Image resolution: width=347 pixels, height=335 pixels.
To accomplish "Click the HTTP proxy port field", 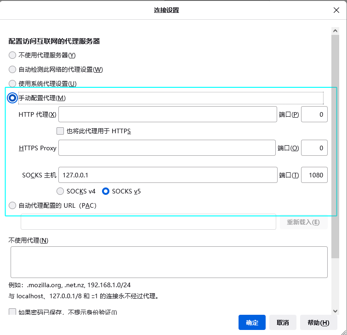I will pos(314,114).
